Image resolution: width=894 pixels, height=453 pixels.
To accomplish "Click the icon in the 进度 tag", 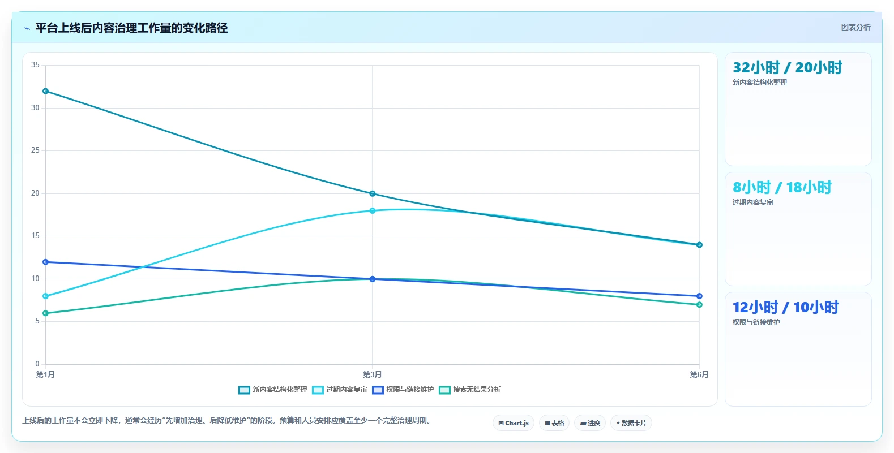I will [583, 423].
